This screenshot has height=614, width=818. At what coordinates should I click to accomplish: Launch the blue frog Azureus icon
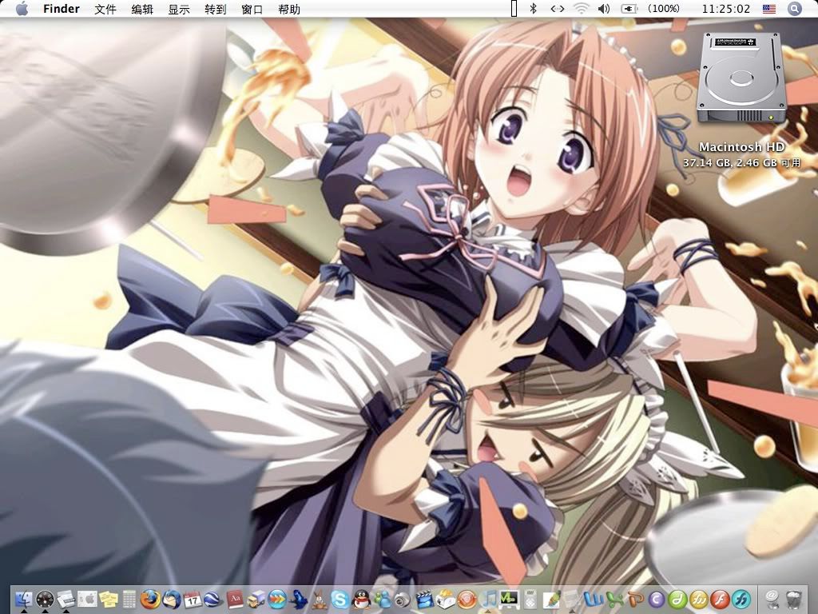298,599
